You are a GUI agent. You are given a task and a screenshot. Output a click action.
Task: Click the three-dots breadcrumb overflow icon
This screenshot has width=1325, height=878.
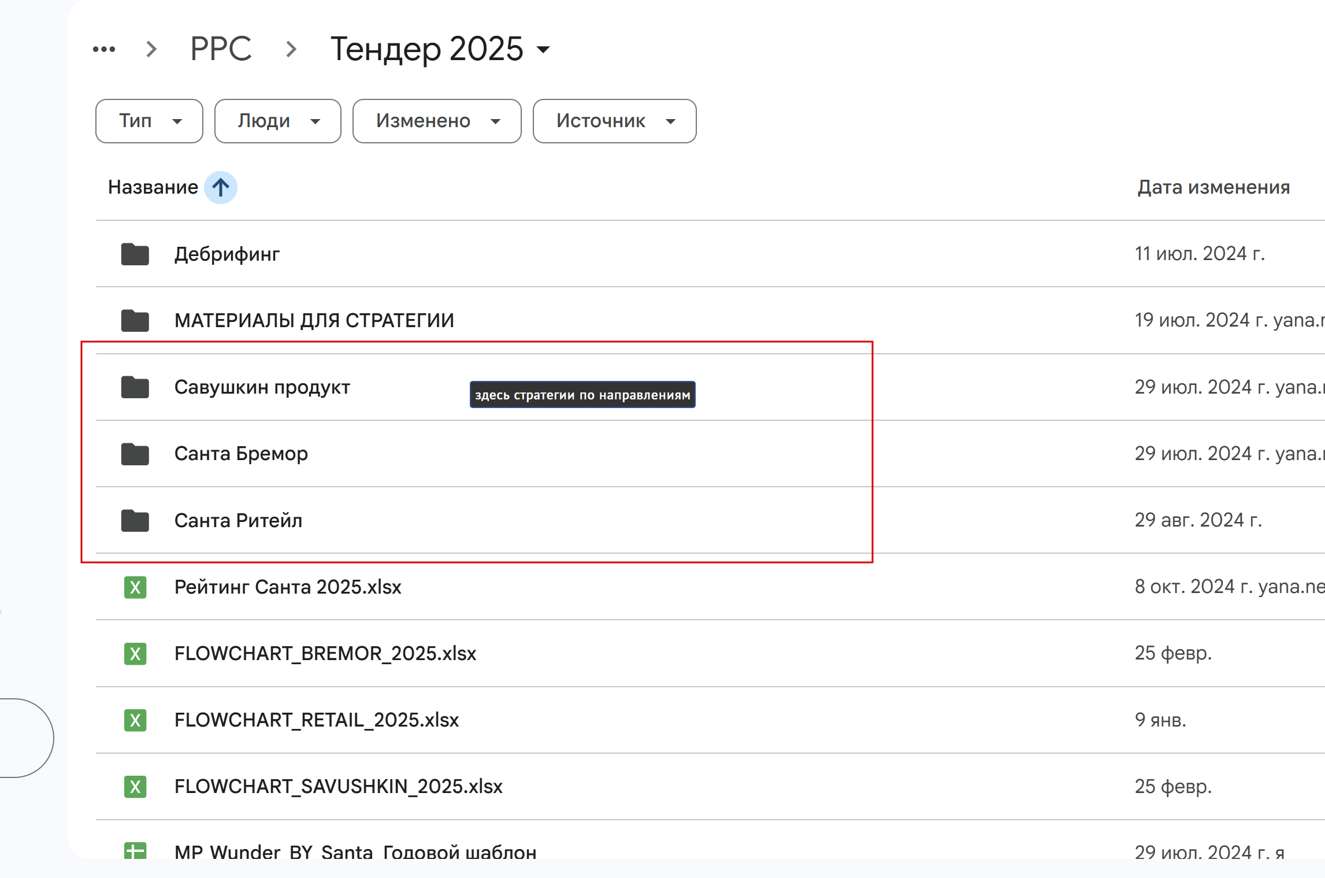104,49
